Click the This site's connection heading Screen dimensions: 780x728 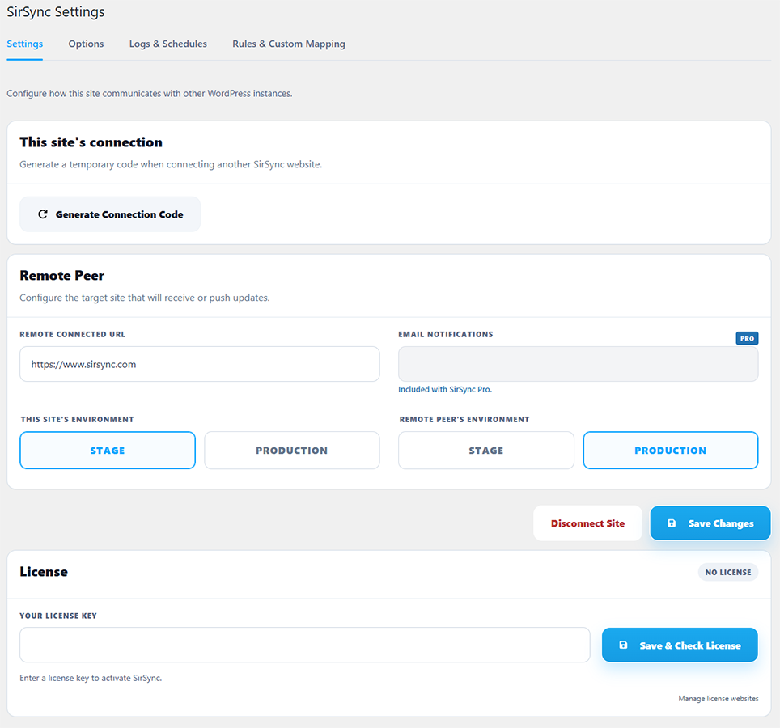coord(91,142)
